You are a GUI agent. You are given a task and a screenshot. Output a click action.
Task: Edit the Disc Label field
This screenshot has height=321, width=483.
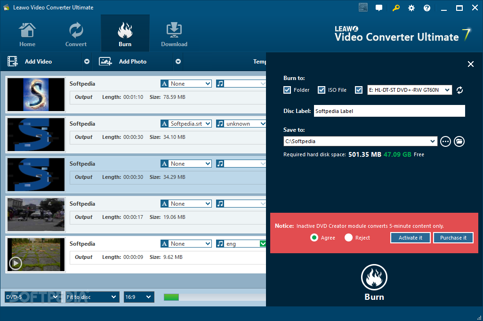389,111
